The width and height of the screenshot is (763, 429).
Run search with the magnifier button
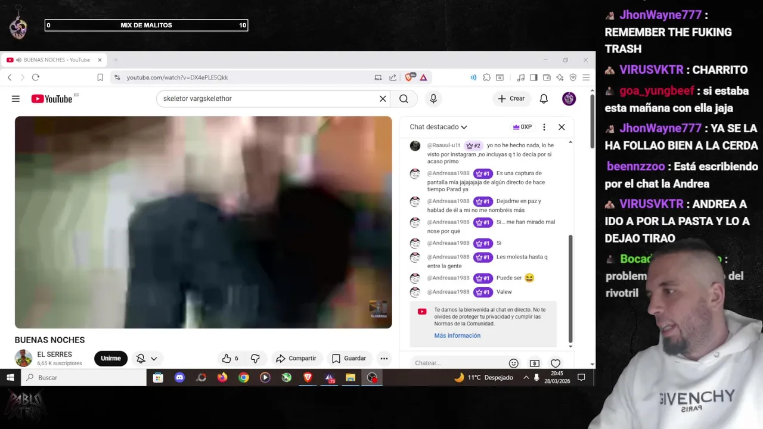pyautogui.click(x=404, y=99)
